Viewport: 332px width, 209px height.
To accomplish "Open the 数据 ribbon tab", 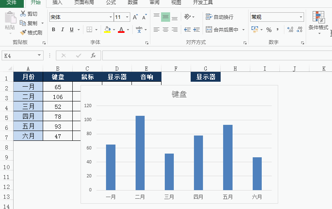I will click(133, 2).
